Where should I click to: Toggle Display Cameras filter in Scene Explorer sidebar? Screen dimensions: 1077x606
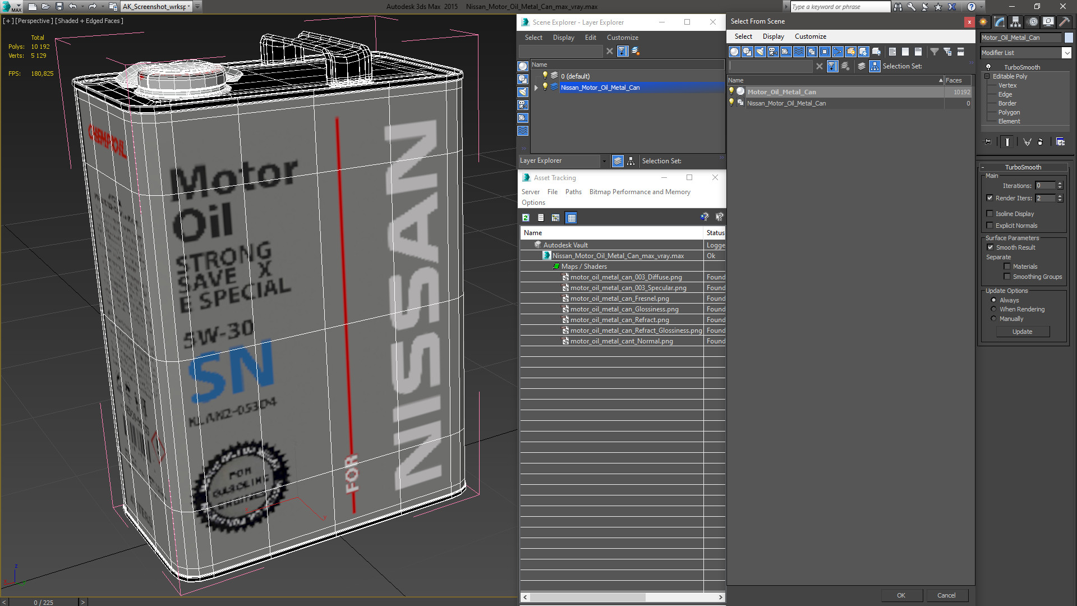coord(523,105)
